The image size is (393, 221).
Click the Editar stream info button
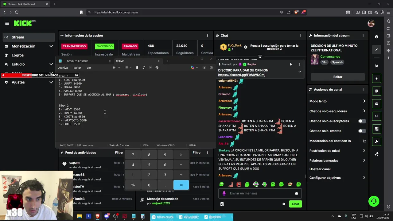(338, 77)
